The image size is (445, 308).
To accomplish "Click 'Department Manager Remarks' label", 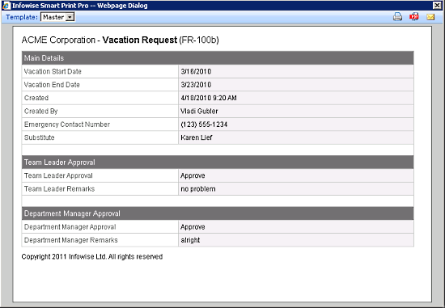I will [x=71, y=240].
